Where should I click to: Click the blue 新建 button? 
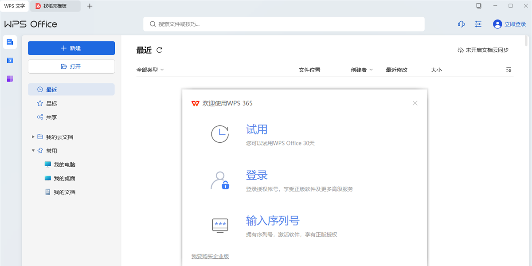71,48
